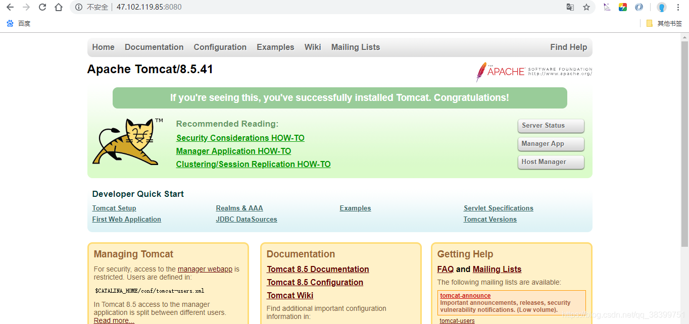
Task: Open the Configuration nav item
Action: point(220,47)
